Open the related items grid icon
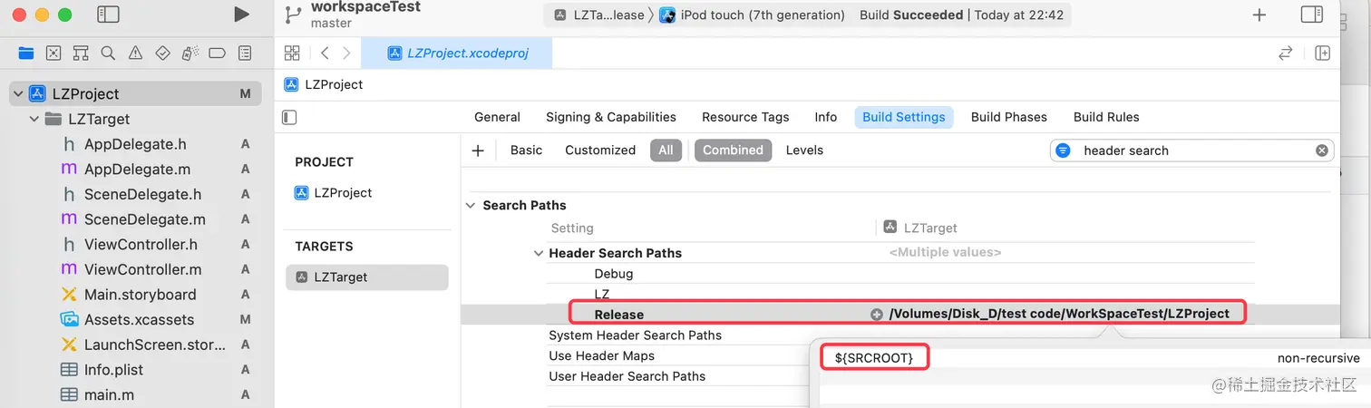1371x408 pixels. point(292,53)
